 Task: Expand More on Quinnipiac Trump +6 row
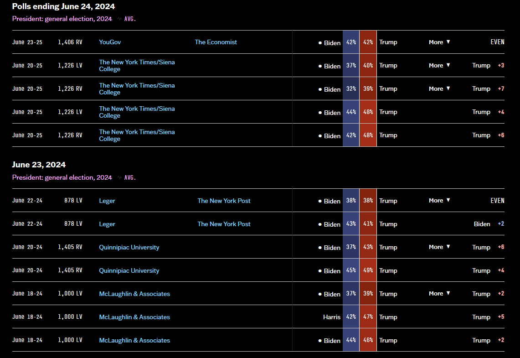pos(439,247)
